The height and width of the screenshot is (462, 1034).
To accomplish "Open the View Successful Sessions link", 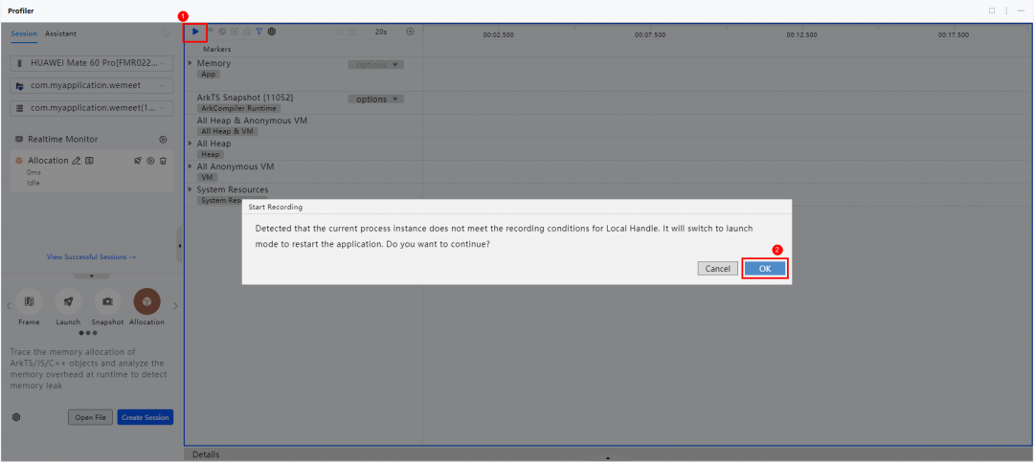I will pos(91,257).
